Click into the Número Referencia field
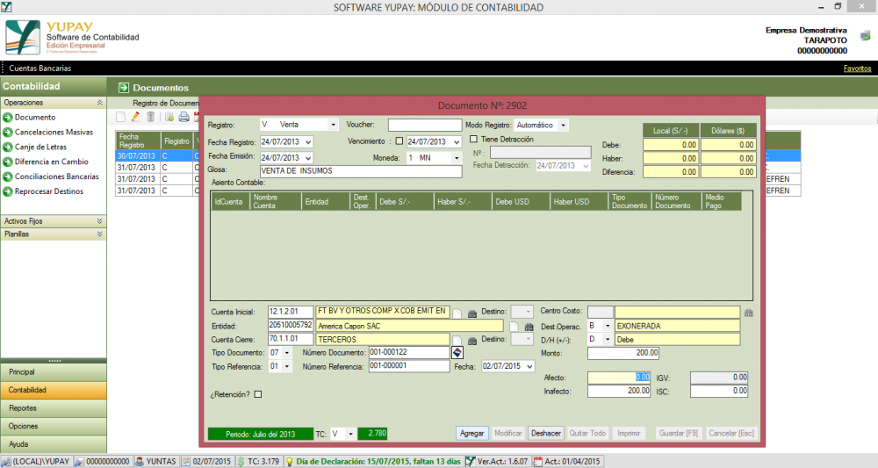 (409, 366)
